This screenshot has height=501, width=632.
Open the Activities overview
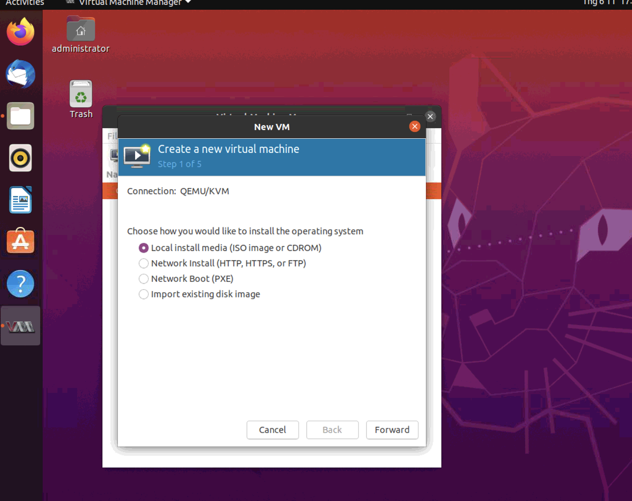pyautogui.click(x=25, y=3)
